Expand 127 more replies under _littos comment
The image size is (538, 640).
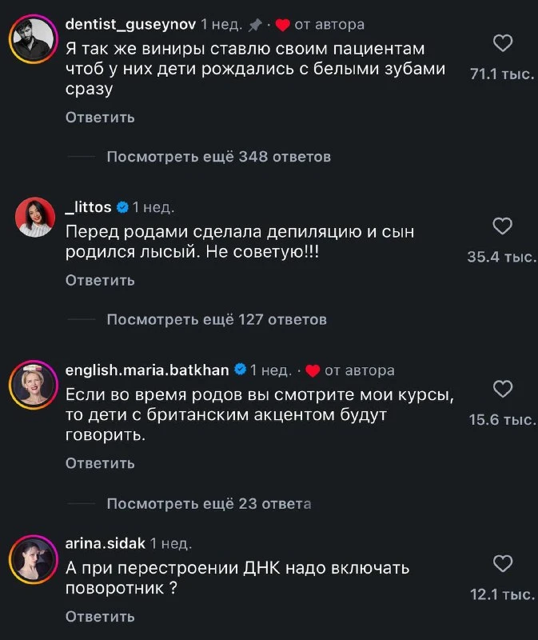pos(217,320)
